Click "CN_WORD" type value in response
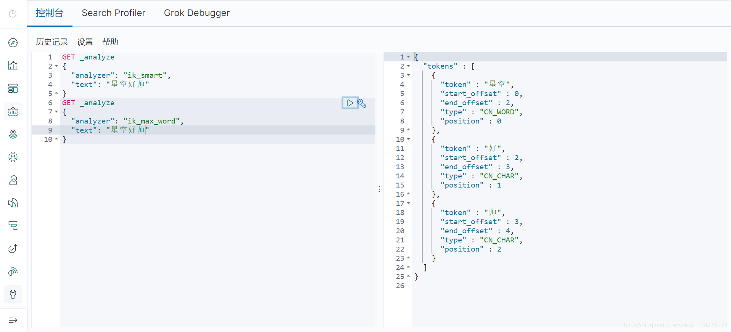 click(499, 112)
